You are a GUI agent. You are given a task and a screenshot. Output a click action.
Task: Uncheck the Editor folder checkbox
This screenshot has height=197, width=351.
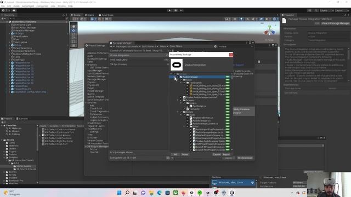click(188, 126)
